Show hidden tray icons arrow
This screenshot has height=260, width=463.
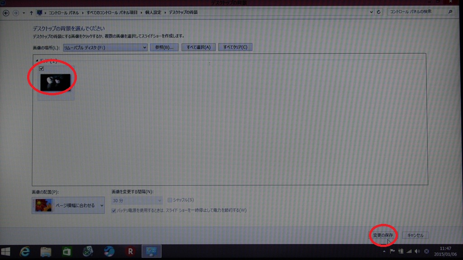tap(384, 251)
